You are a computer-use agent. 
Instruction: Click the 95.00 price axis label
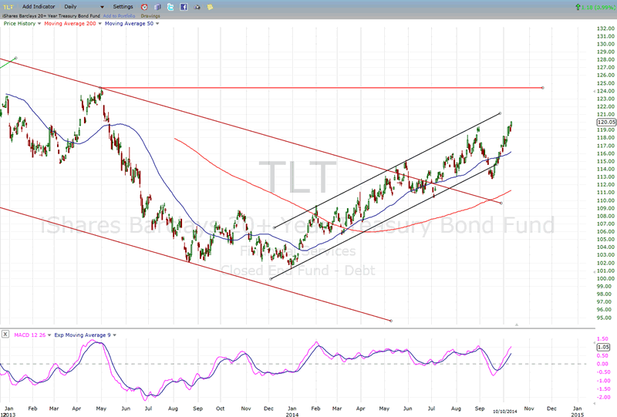[604, 318]
